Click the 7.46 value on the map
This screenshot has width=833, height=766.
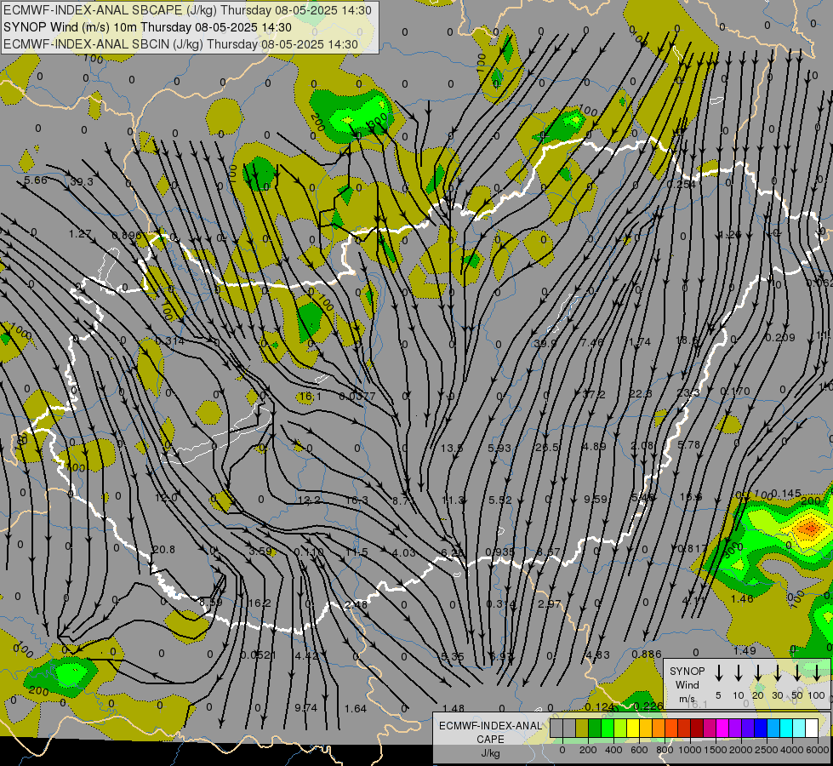coord(592,342)
